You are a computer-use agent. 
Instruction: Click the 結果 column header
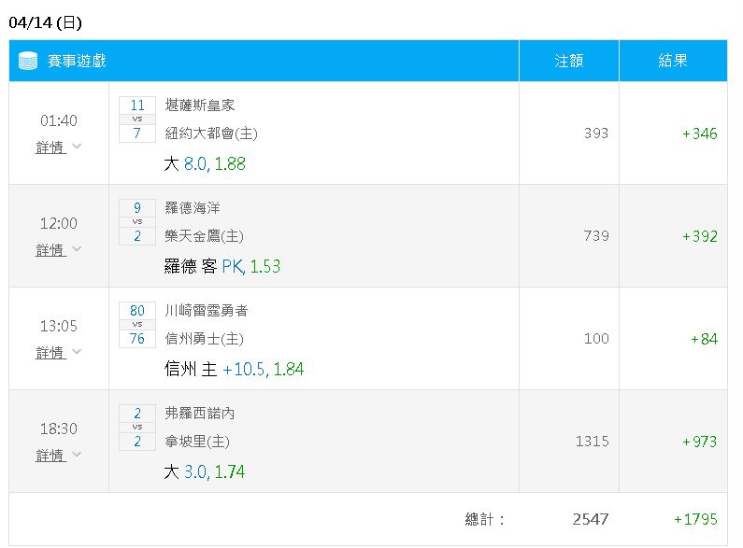[673, 61]
